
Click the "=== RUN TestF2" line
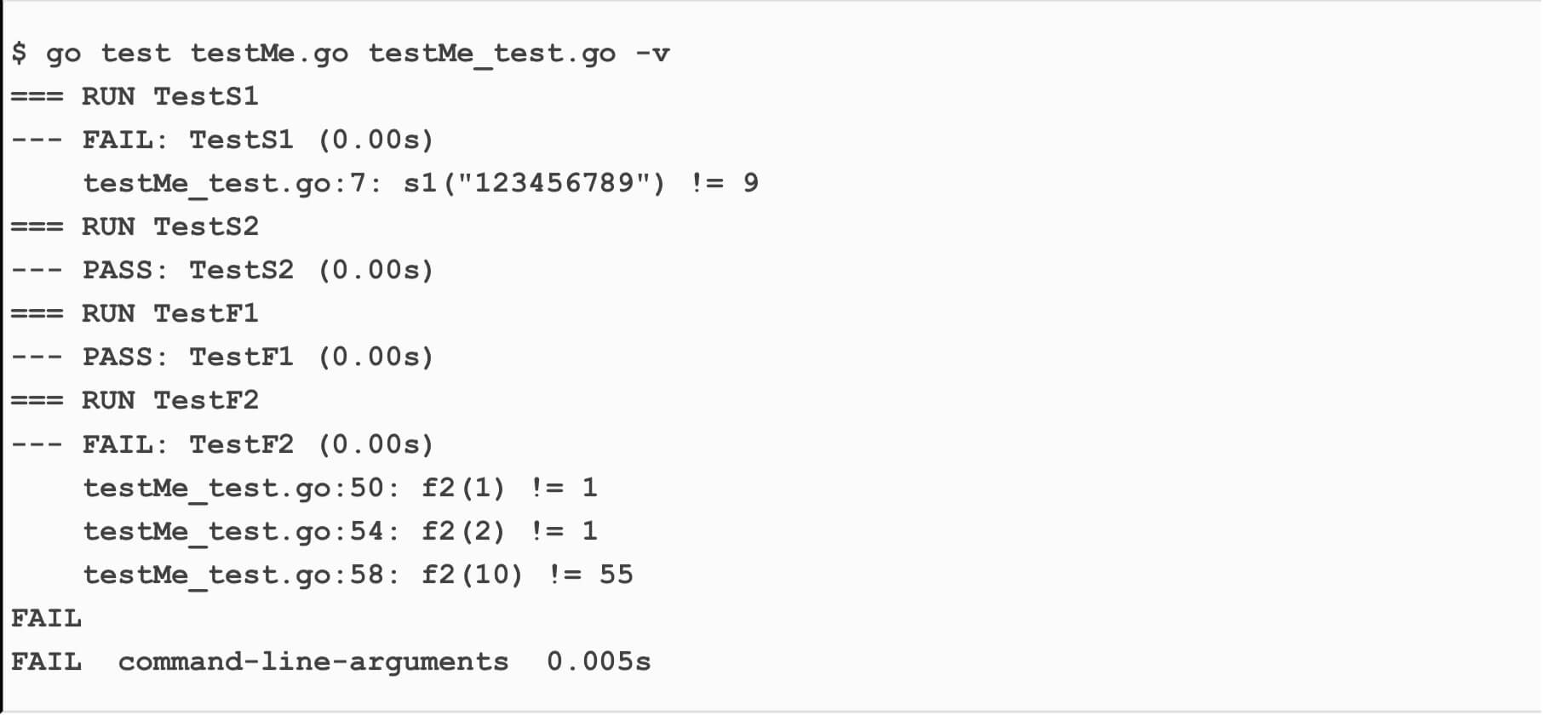(x=135, y=401)
